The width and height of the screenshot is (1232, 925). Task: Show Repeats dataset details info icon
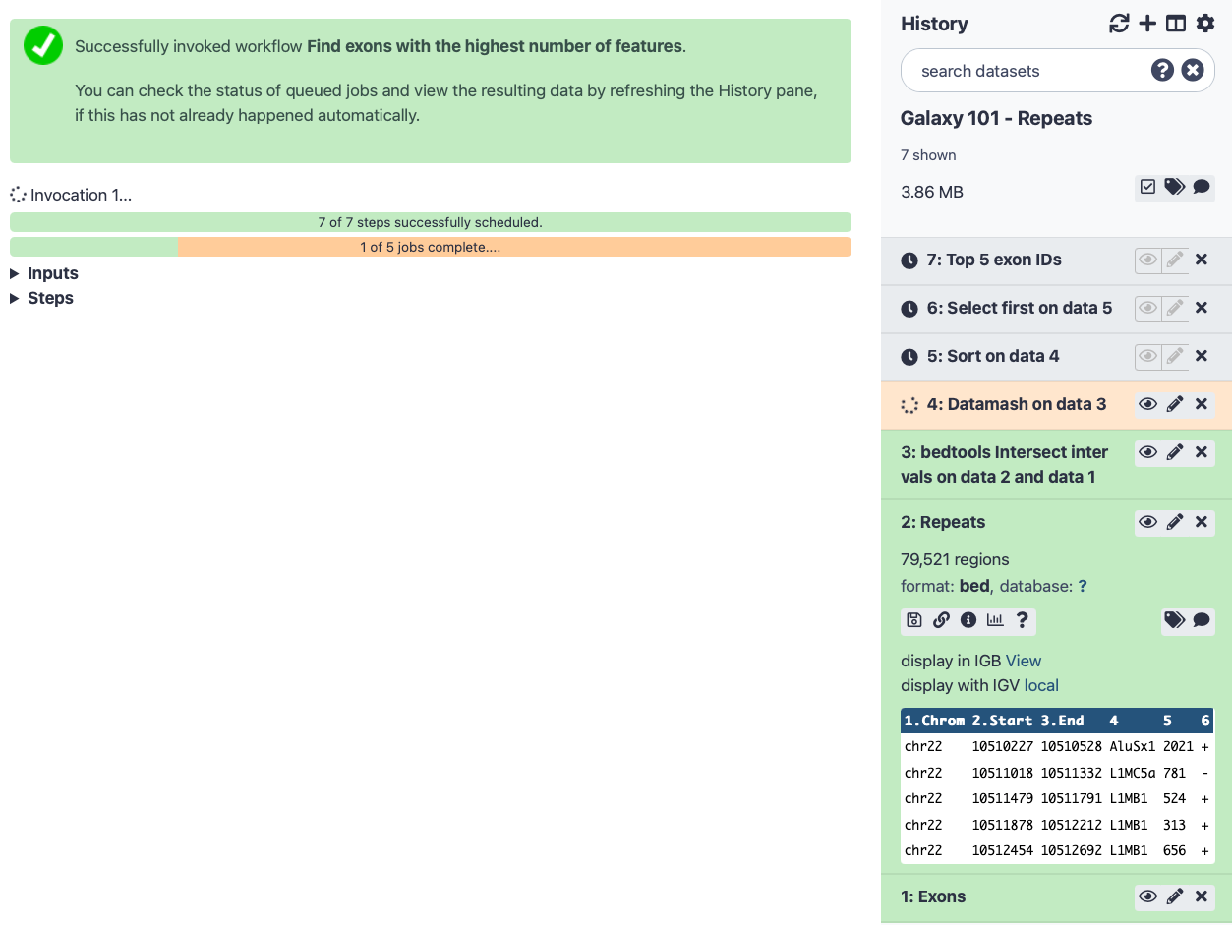click(x=968, y=620)
